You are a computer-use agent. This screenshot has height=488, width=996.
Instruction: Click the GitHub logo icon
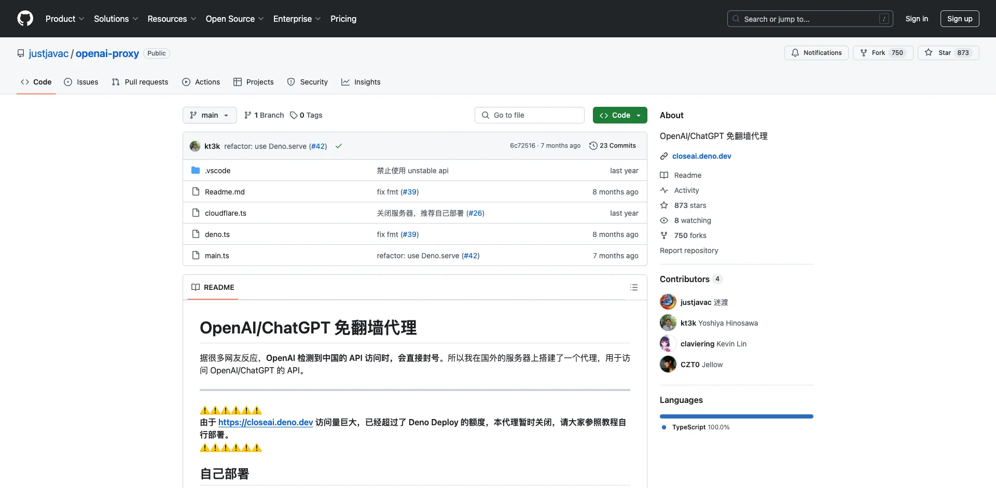point(25,19)
